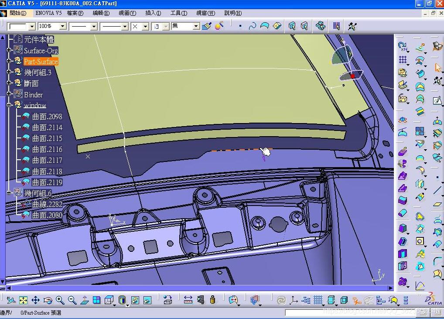Click the horizontal scrollbar right arrow
The image size is (444, 319).
391,288
